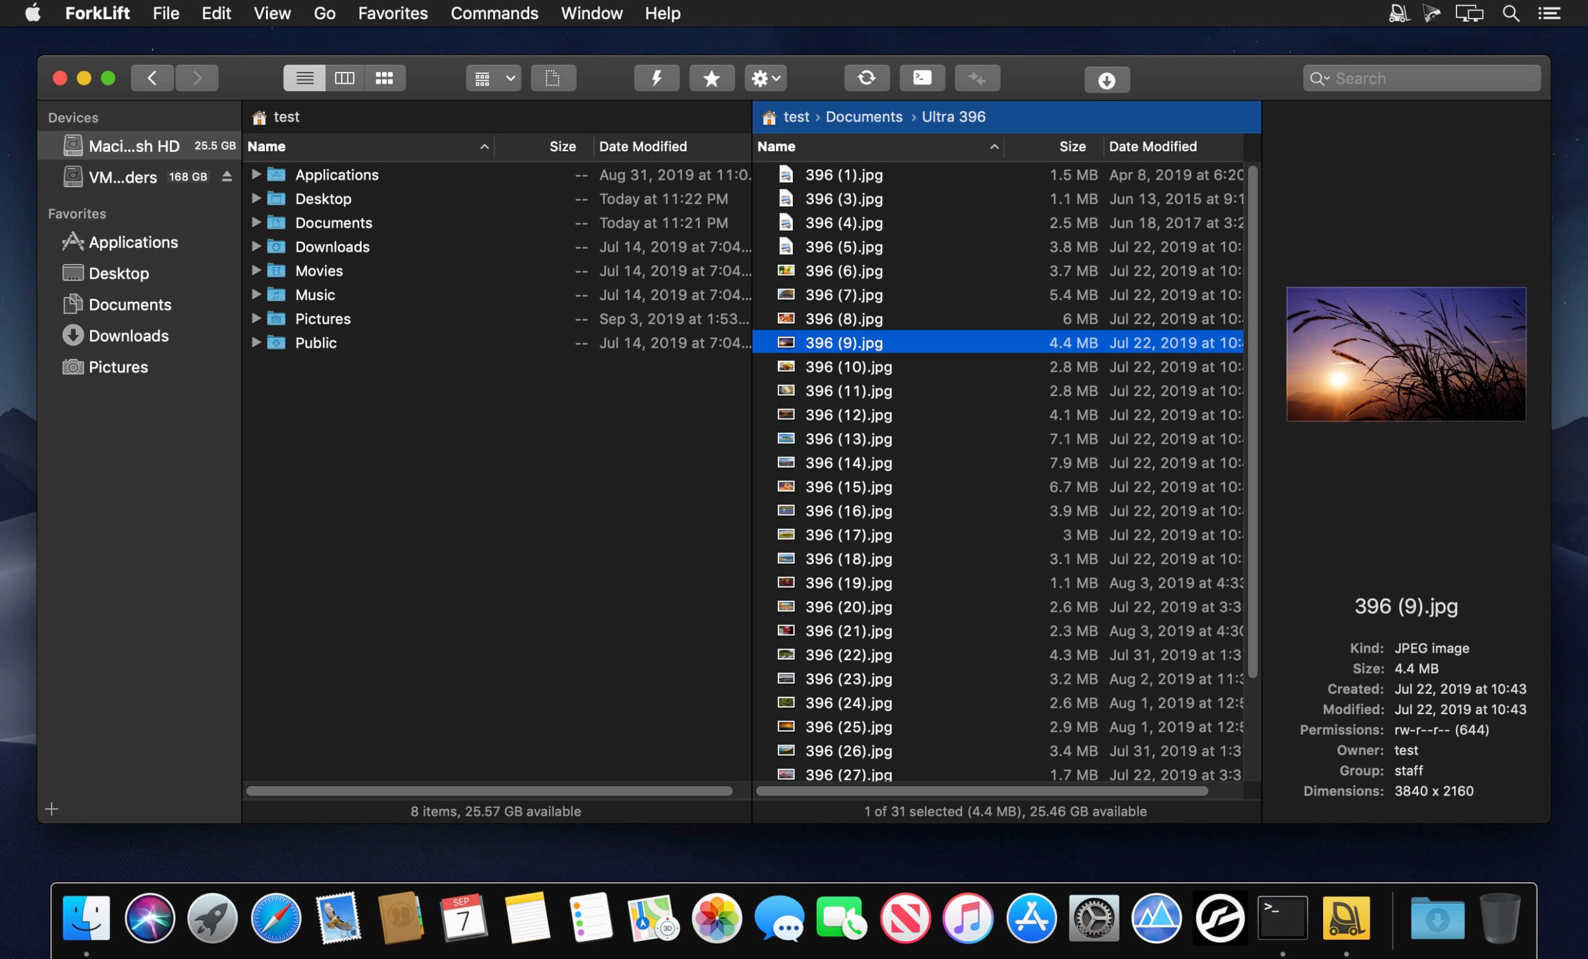The height and width of the screenshot is (959, 1588).
Task: Eject the VM...ders volume
Action: click(227, 177)
